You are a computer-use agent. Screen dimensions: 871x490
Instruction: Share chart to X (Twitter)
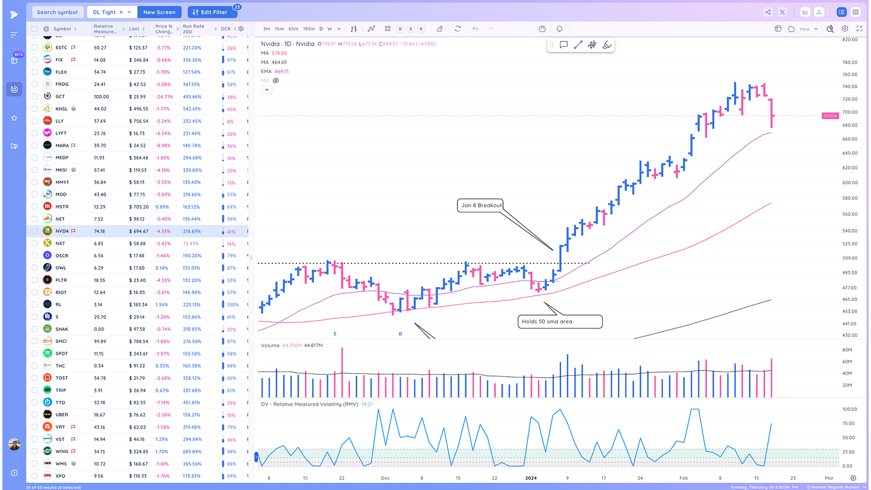782,12
